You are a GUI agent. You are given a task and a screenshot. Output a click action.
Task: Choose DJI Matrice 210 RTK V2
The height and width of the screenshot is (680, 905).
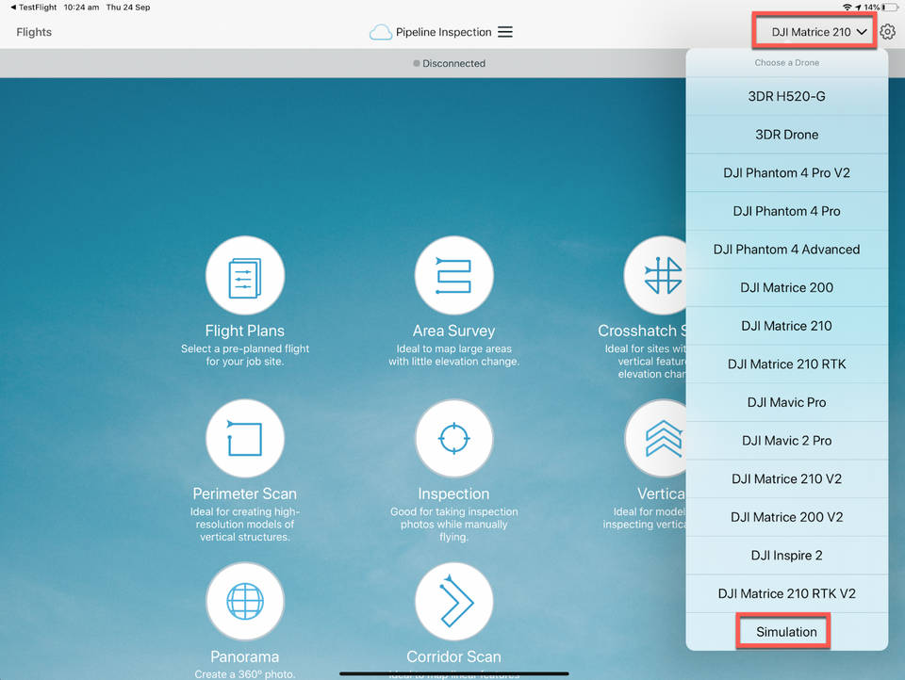(787, 593)
